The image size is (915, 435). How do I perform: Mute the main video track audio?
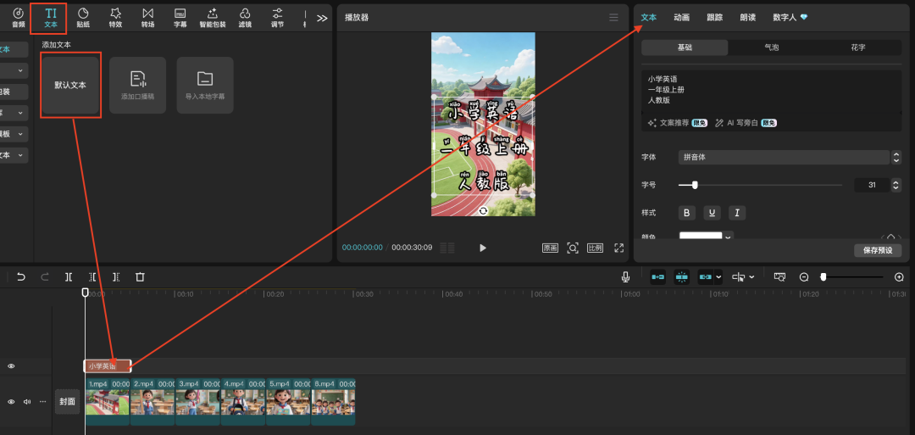[x=26, y=401]
